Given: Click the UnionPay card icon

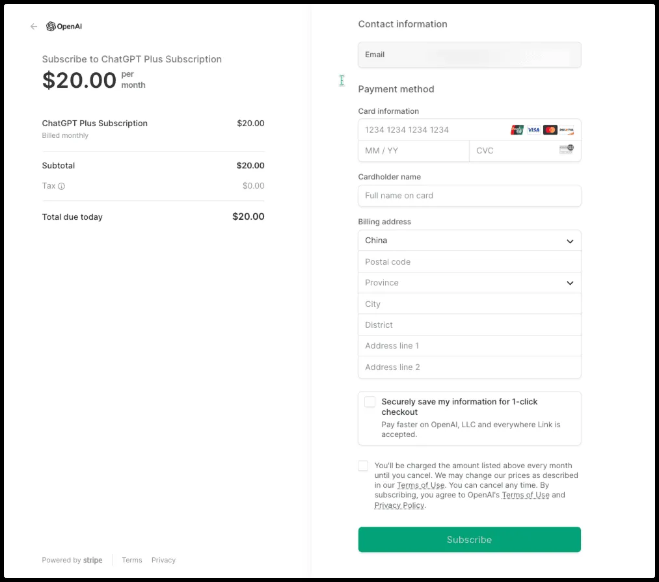Looking at the screenshot, I should click(517, 130).
